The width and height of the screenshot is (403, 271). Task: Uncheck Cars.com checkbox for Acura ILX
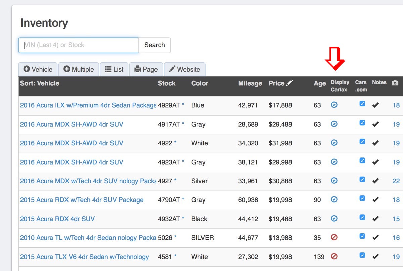[x=362, y=104]
